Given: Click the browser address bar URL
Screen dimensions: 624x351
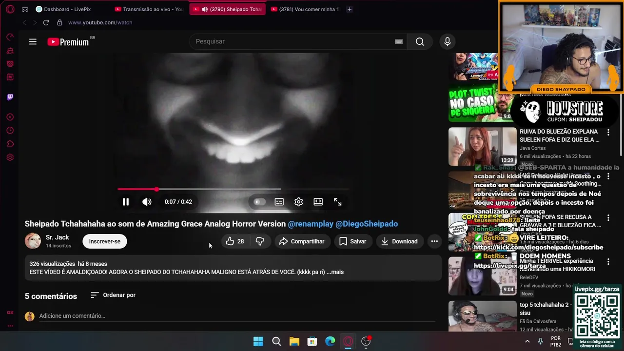Looking at the screenshot, I should coord(100,22).
